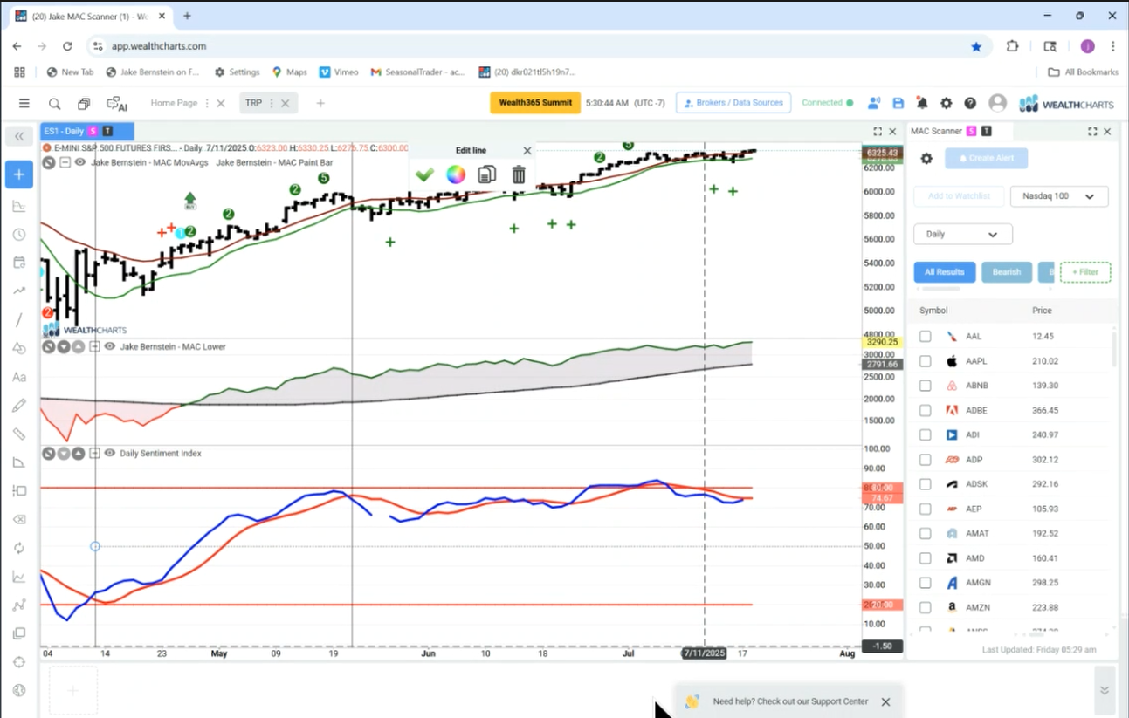Click the refresh sync icon in left toolbar
This screenshot has width=1129, height=718.
[19, 548]
